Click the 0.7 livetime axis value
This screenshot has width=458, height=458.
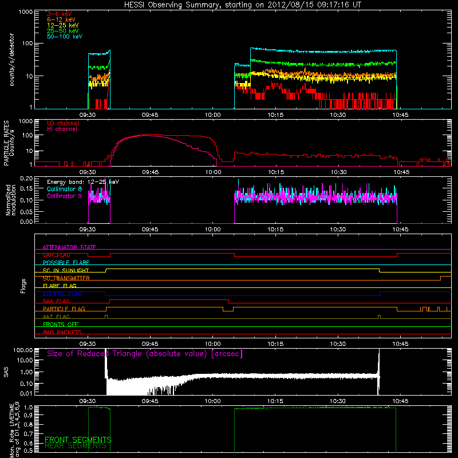tap(29, 434)
